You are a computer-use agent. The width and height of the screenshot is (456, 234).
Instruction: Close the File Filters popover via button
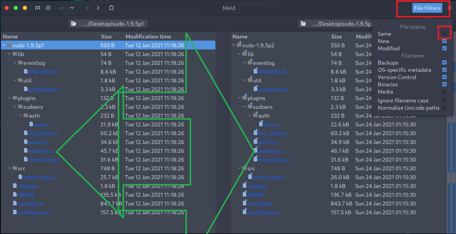427,8
